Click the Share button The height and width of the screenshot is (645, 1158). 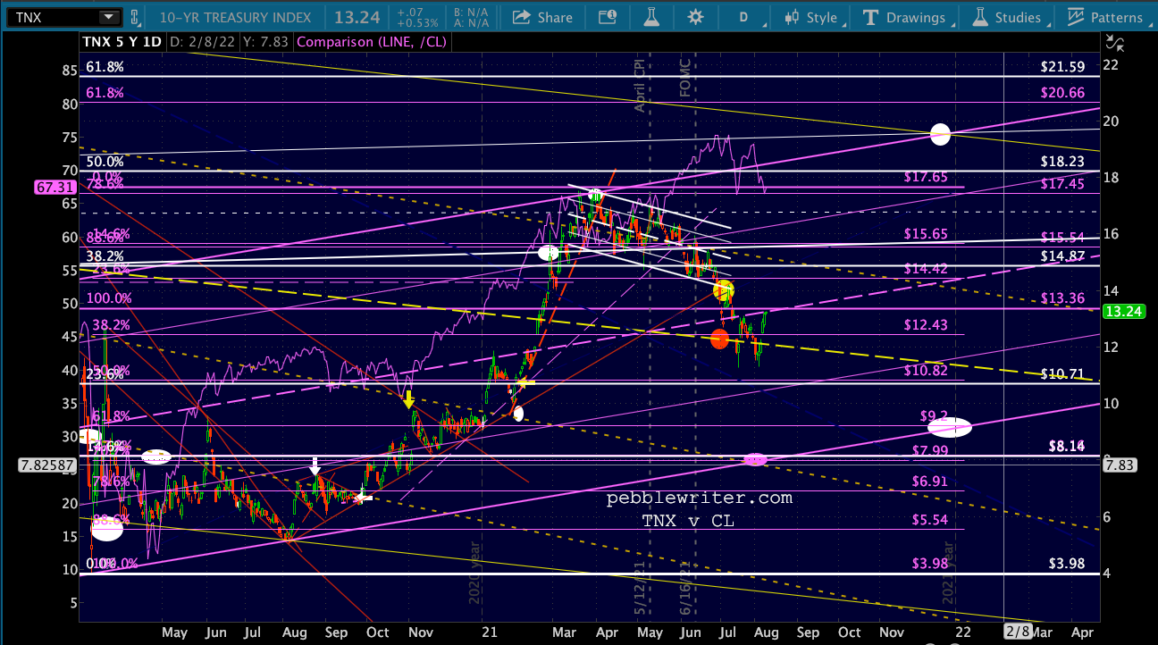543,17
